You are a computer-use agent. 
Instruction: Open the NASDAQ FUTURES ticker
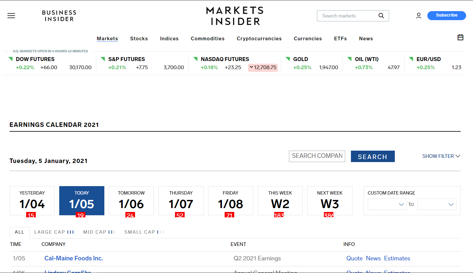pos(225,59)
